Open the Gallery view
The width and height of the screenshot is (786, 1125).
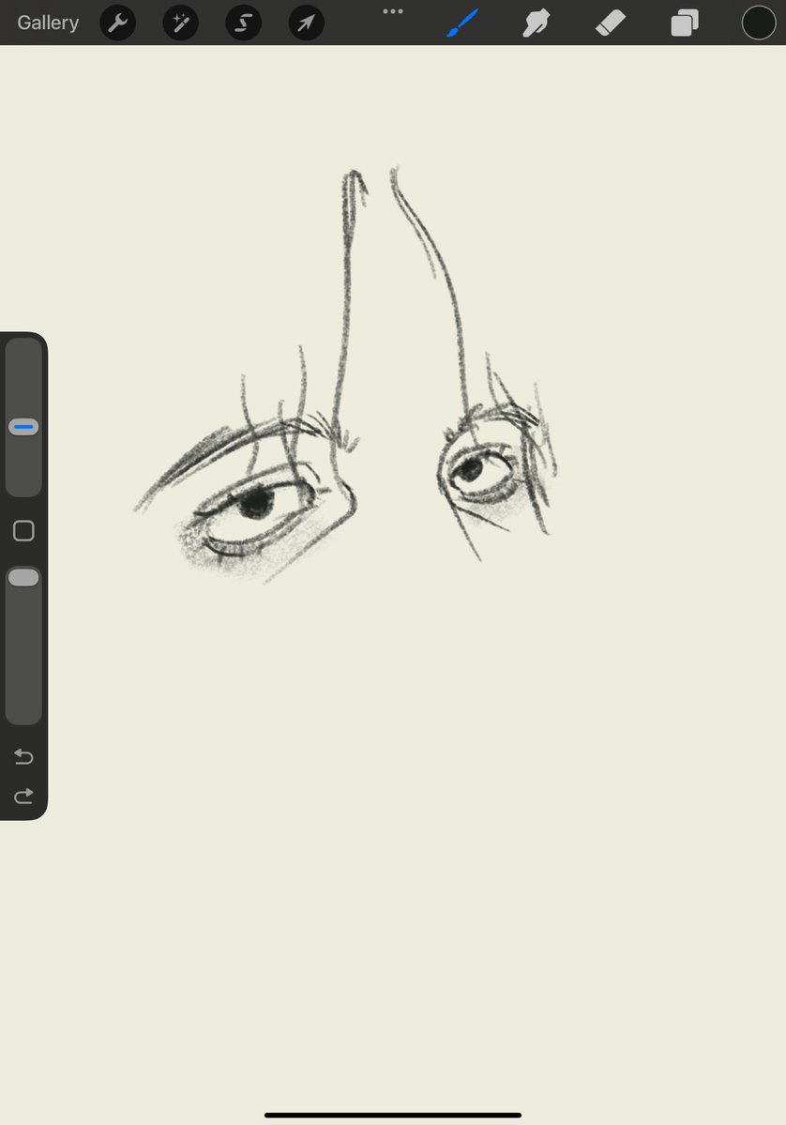point(48,23)
